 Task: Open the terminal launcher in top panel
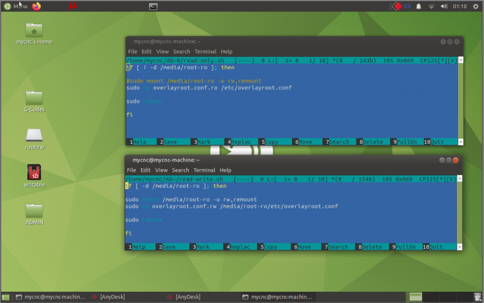point(153,6)
